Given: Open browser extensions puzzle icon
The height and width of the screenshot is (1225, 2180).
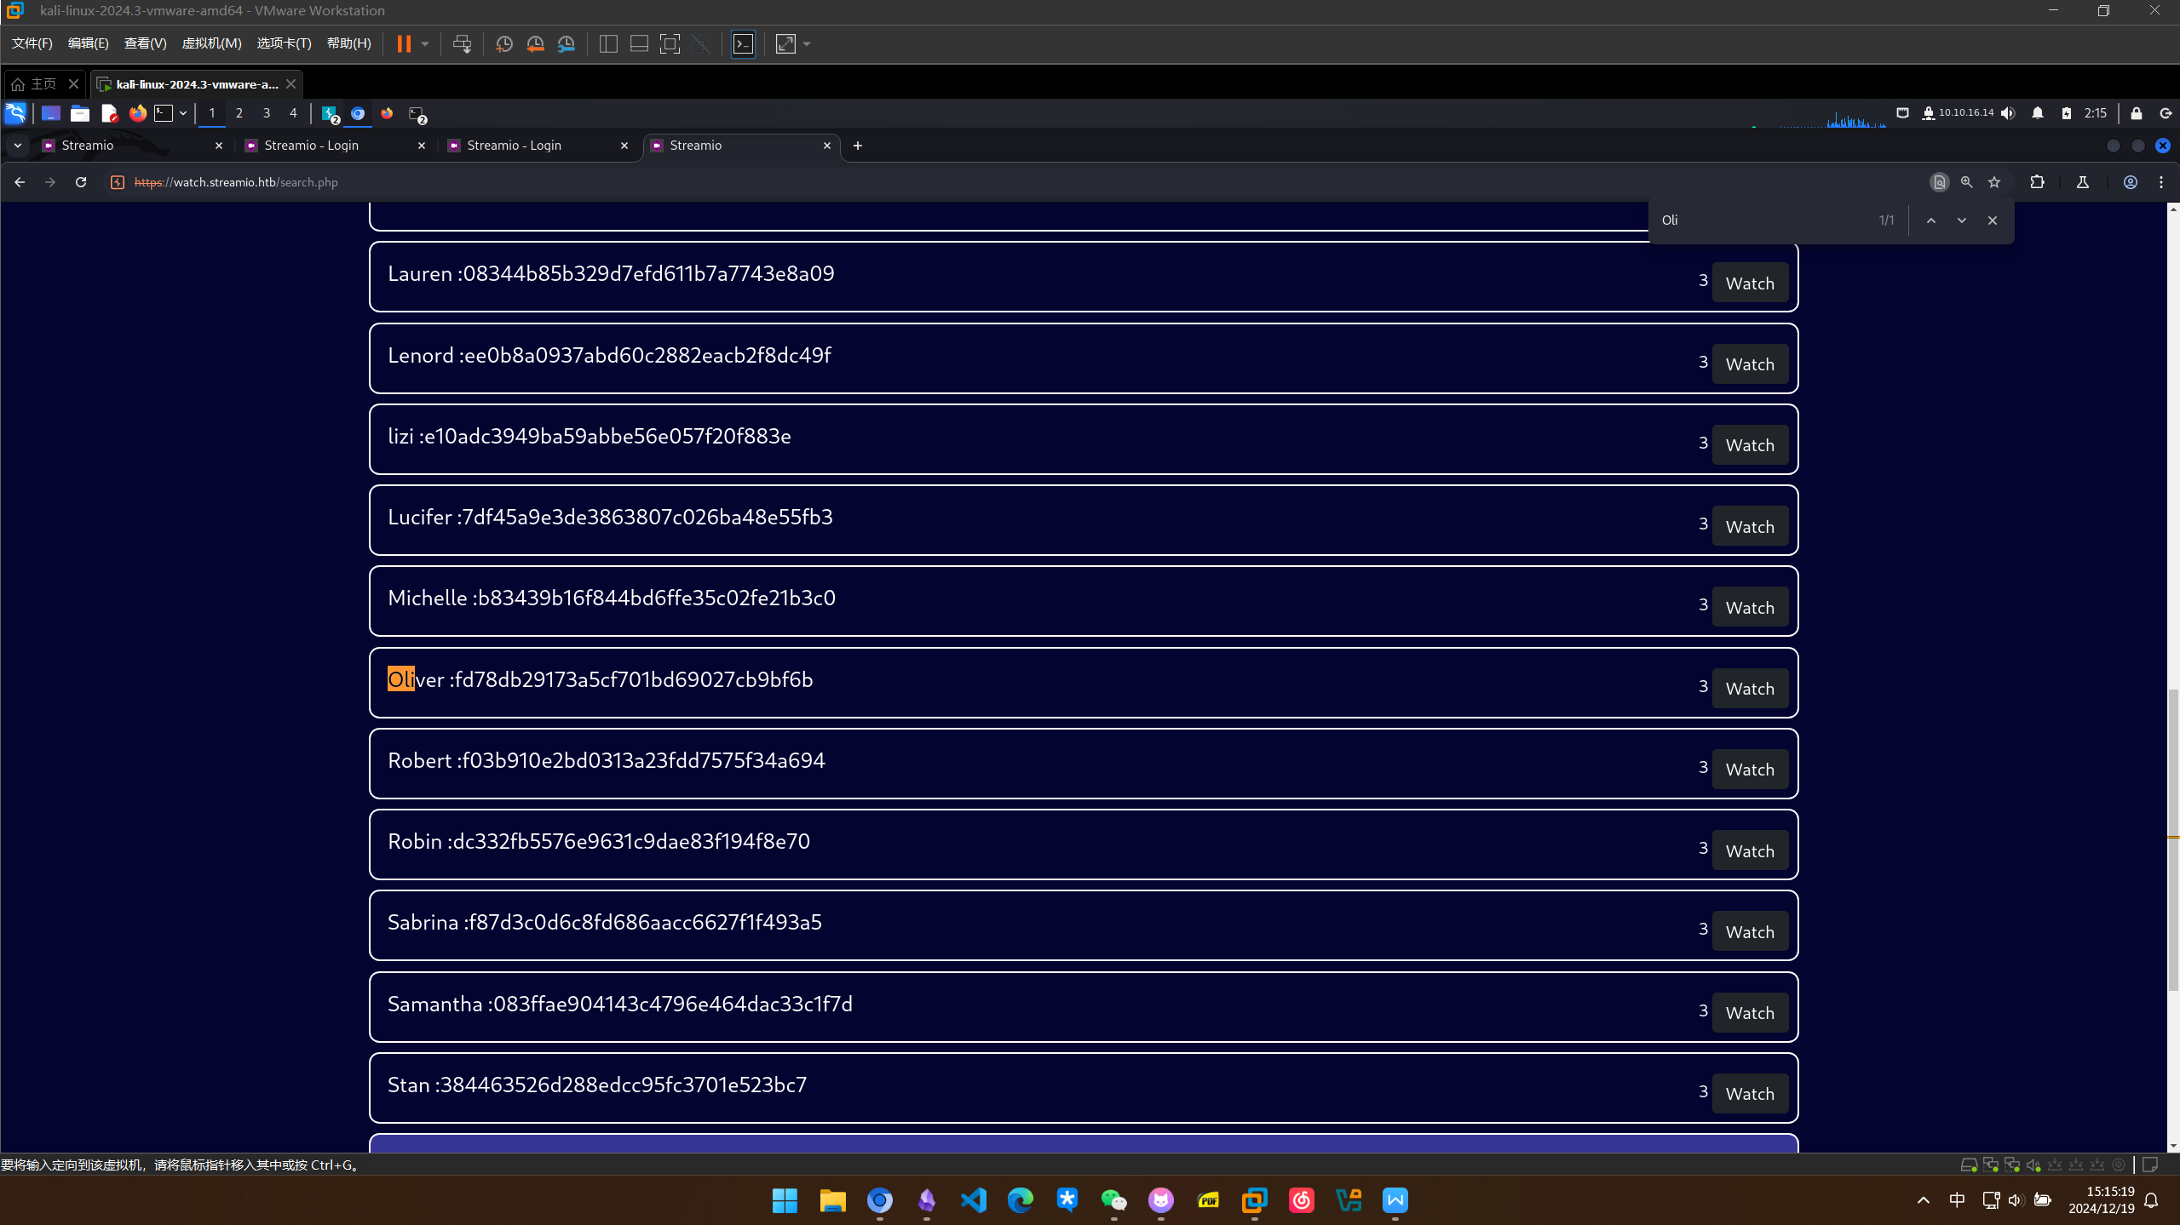Looking at the screenshot, I should click(x=2037, y=182).
